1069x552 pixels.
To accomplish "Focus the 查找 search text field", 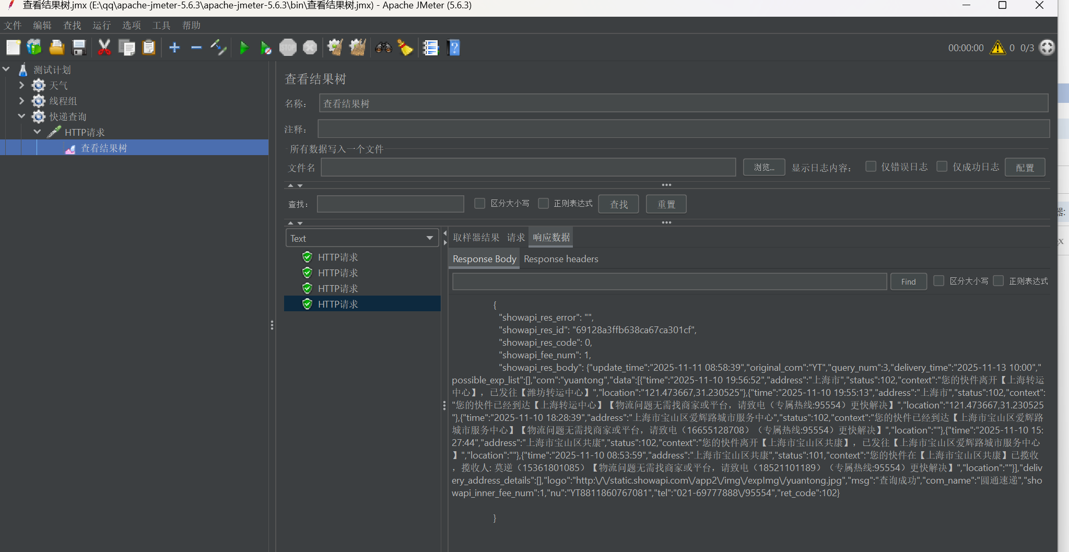I will (390, 204).
